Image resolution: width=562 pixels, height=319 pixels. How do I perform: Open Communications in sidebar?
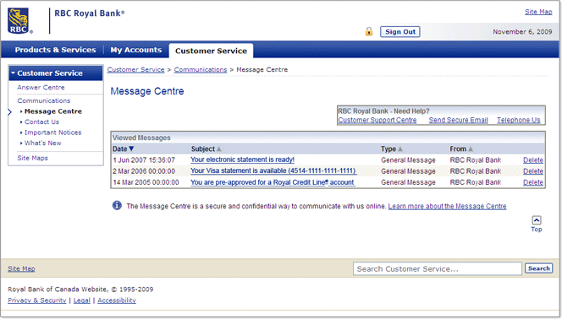pos(44,100)
